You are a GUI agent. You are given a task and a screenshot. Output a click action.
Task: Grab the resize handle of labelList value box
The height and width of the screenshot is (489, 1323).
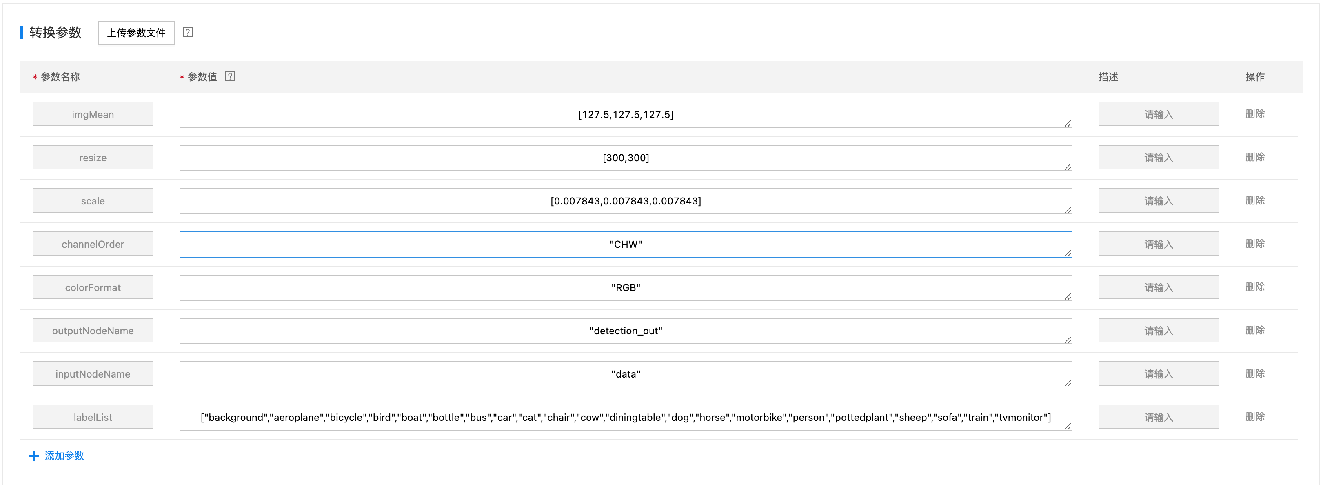[1068, 426]
